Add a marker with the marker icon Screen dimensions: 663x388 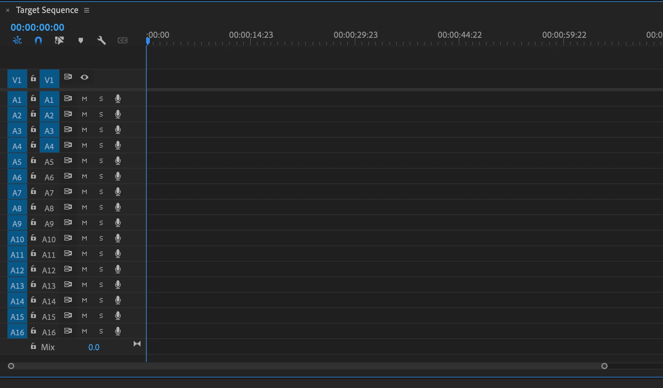point(81,40)
